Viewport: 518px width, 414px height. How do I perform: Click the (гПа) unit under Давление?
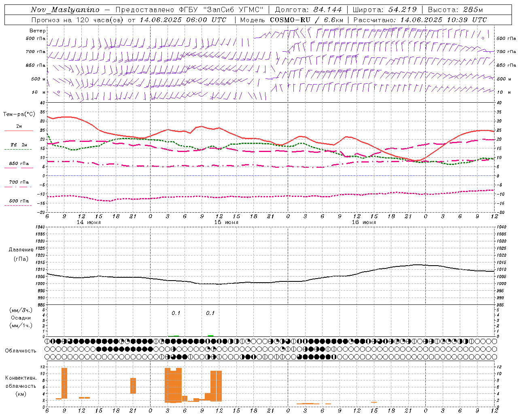tap(21, 259)
